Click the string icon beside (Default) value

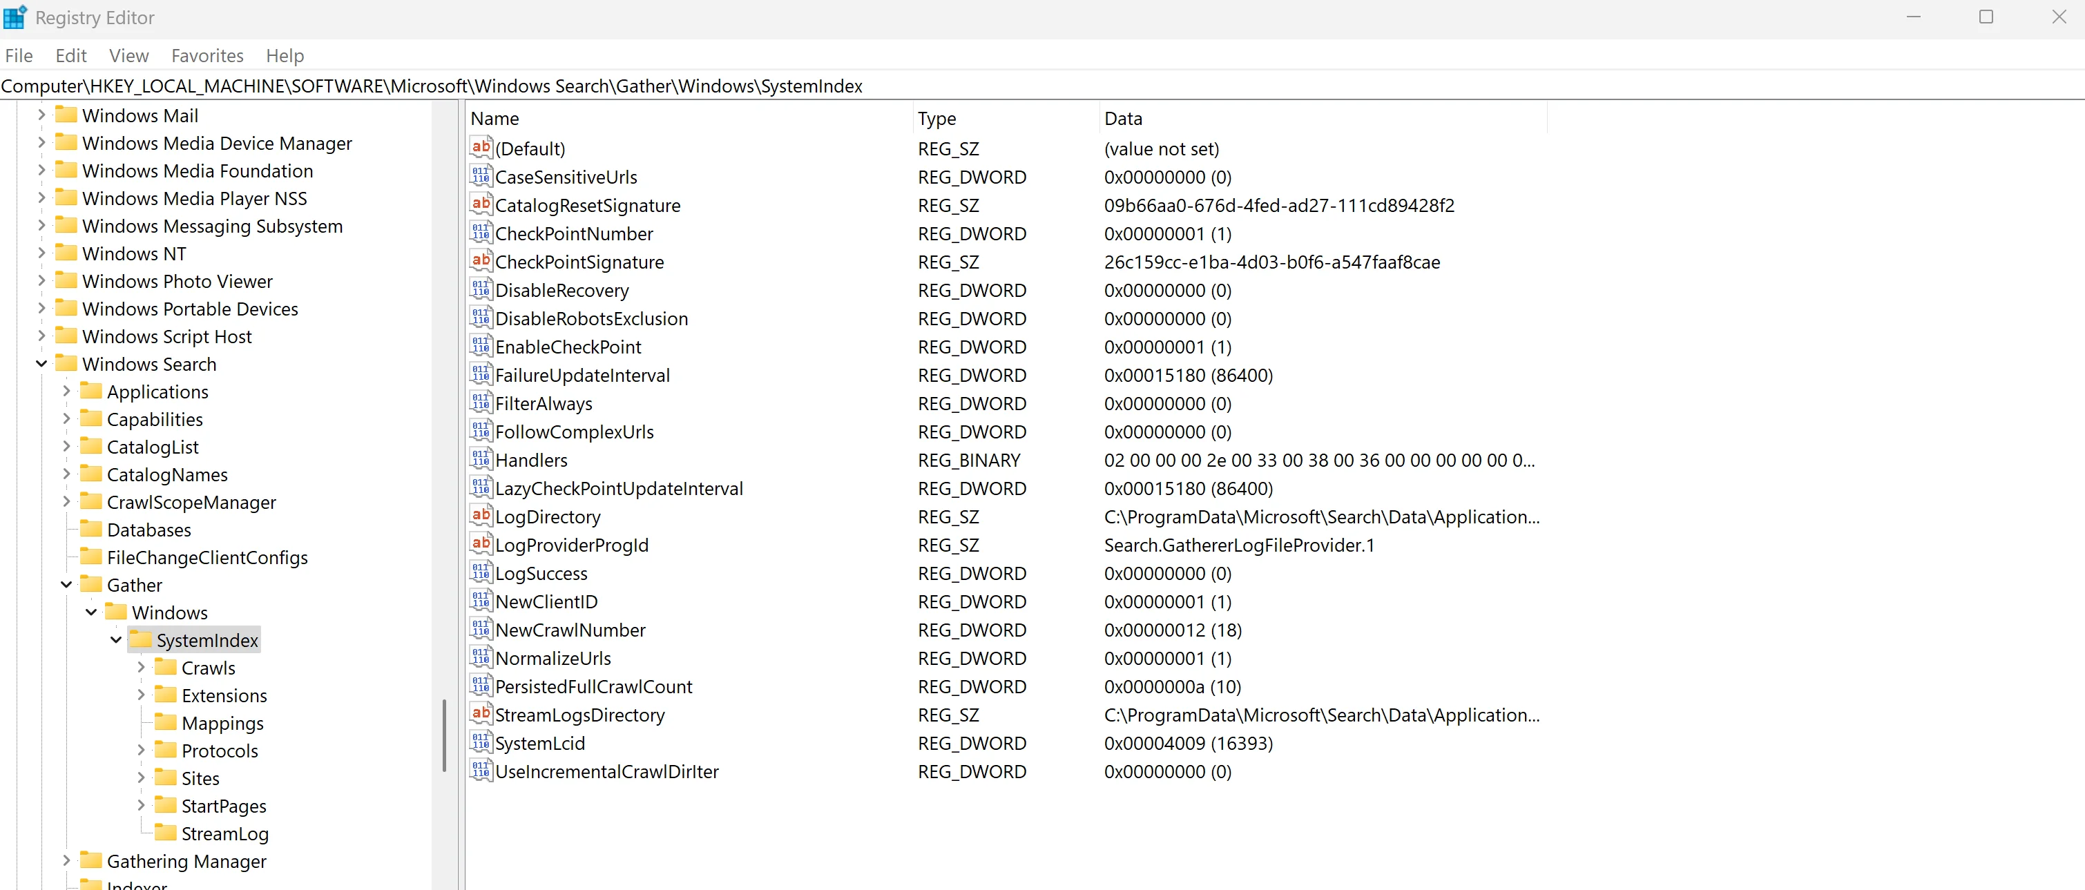coord(481,147)
